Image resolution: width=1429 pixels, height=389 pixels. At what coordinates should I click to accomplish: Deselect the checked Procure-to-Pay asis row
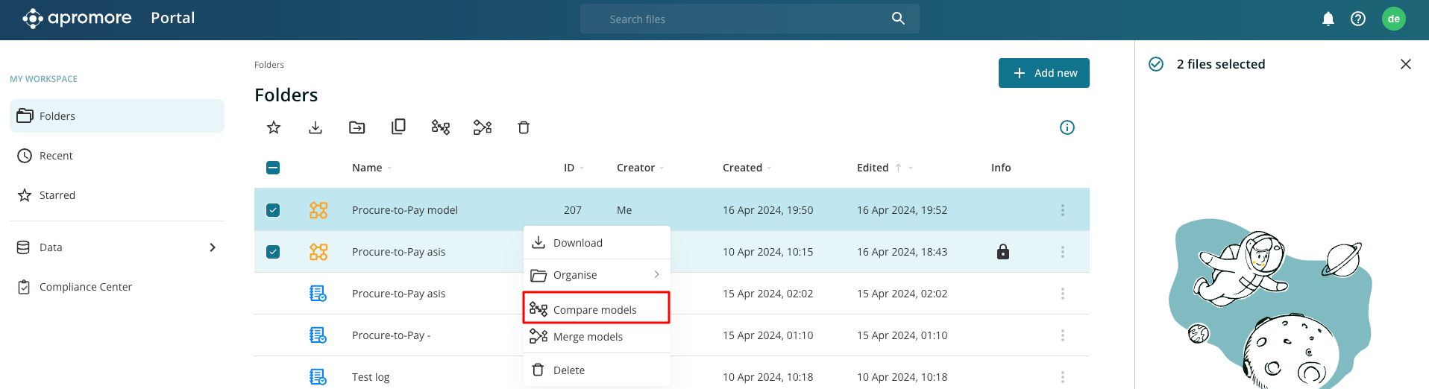point(273,252)
